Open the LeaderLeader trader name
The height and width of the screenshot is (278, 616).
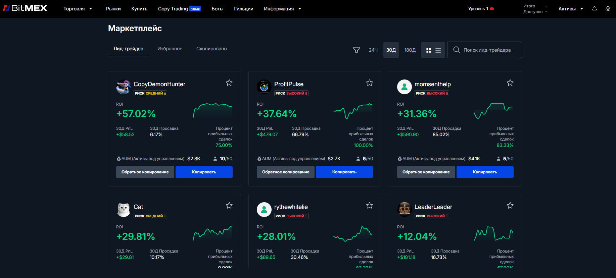[433, 207]
